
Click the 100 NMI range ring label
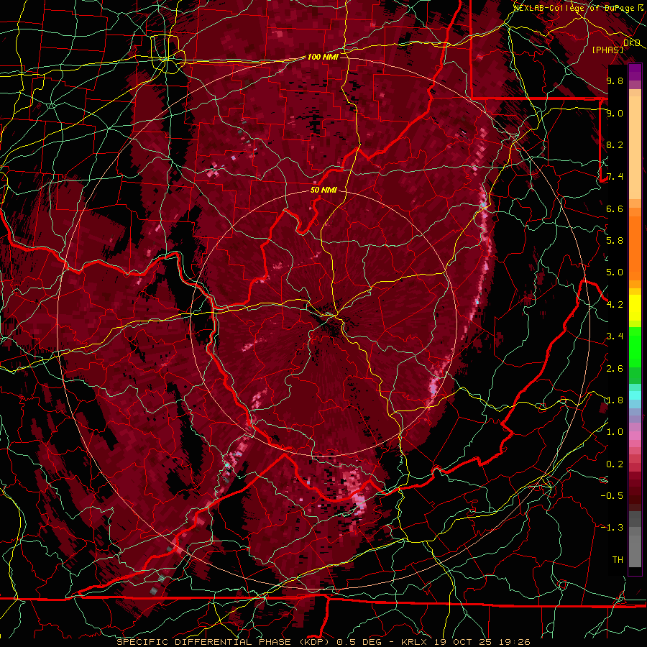click(x=323, y=57)
